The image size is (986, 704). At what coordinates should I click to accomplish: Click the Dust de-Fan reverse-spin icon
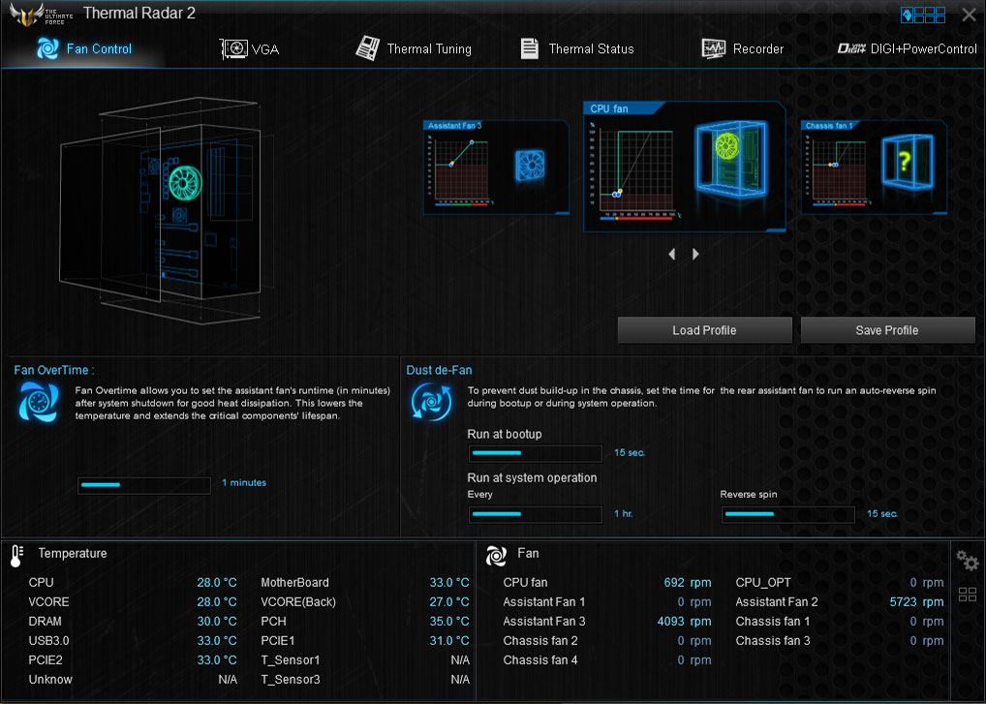click(431, 402)
